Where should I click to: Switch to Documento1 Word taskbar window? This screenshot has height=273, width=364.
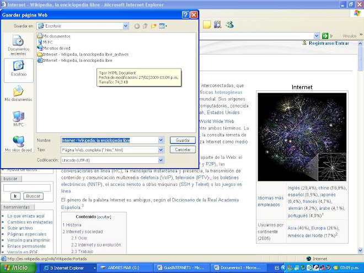click(x=238, y=268)
